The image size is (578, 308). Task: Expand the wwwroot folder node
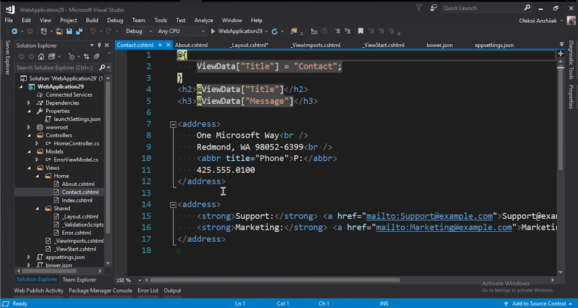click(x=29, y=127)
